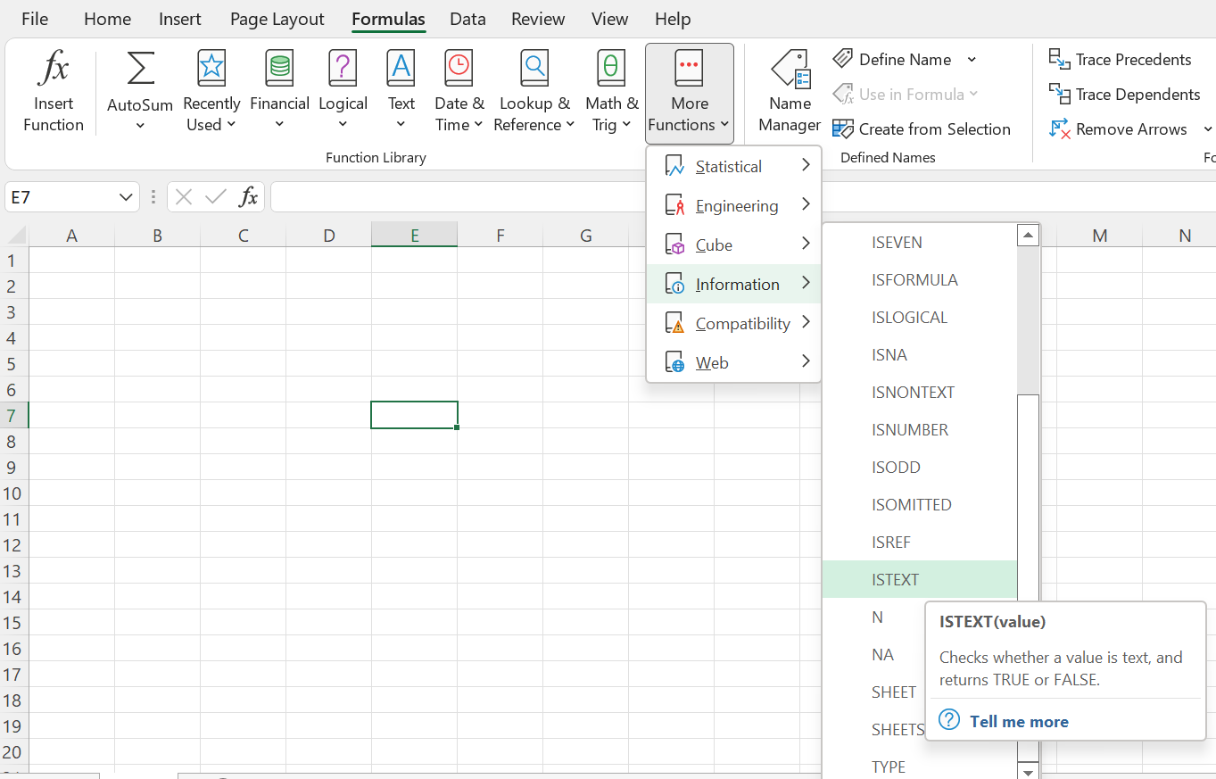Image resolution: width=1216 pixels, height=779 pixels.
Task: Click Trace Dependents
Action: tap(1124, 95)
